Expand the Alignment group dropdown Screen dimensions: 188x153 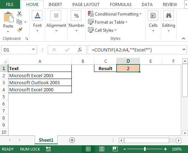(56, 31)
